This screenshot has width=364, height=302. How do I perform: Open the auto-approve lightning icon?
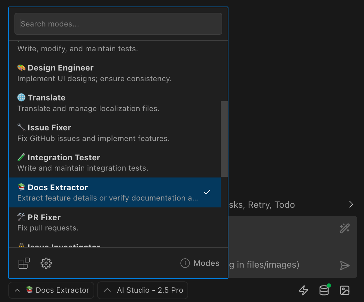click(303, 290)
